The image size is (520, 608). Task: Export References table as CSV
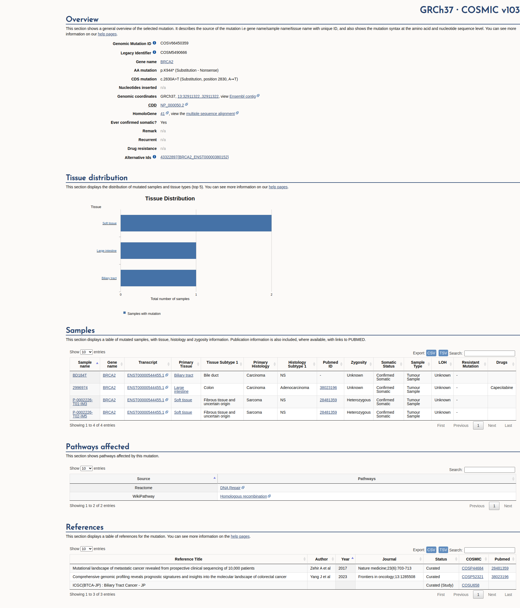[x=431, y=550]
